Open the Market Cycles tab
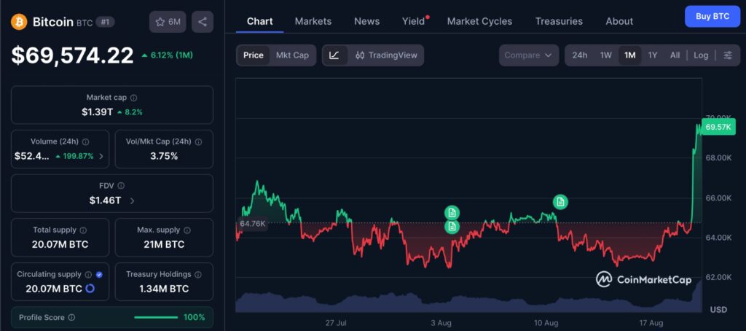The height and width of the screenshot is (331, 746). pos(479,21)
